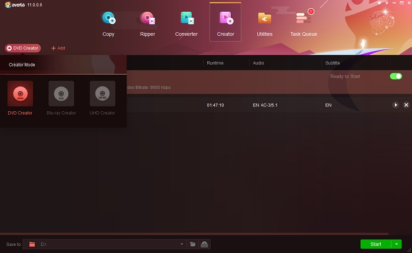Click the DVD Creator mode switcher
The width and height of the screenshot is (412, 253).
(x=23, y=48)
